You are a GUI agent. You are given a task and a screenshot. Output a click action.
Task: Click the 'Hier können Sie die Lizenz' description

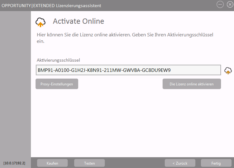point(125,38)
